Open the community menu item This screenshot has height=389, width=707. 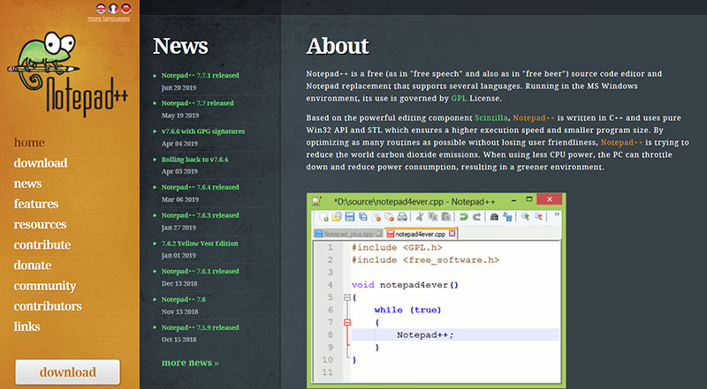pos(45,286)
